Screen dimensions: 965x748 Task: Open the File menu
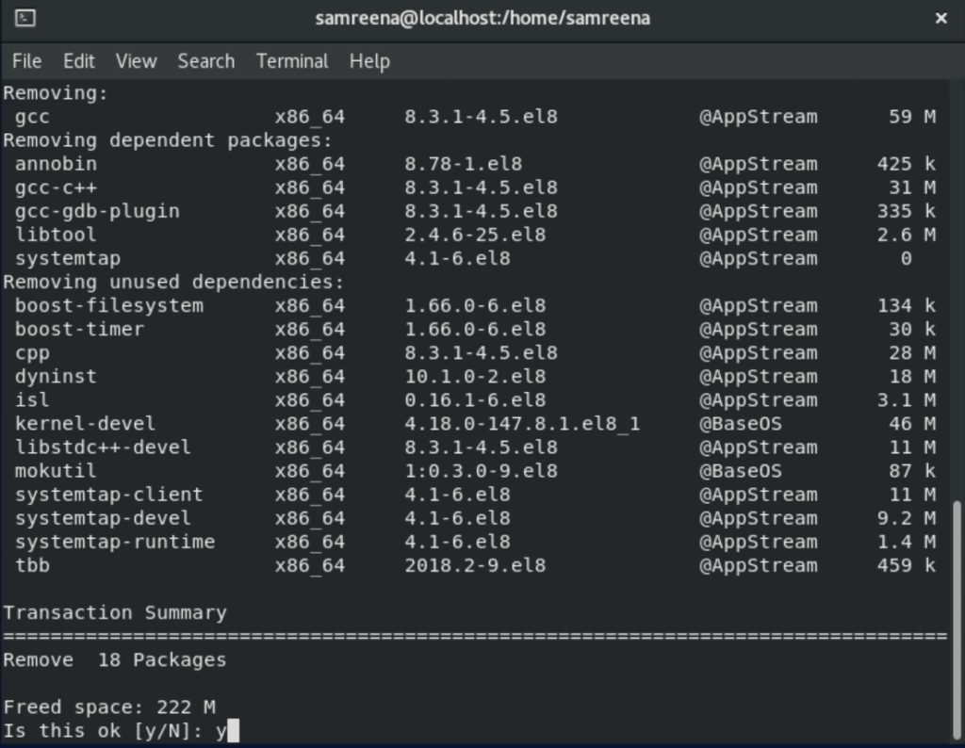click(x=26, y=61)
